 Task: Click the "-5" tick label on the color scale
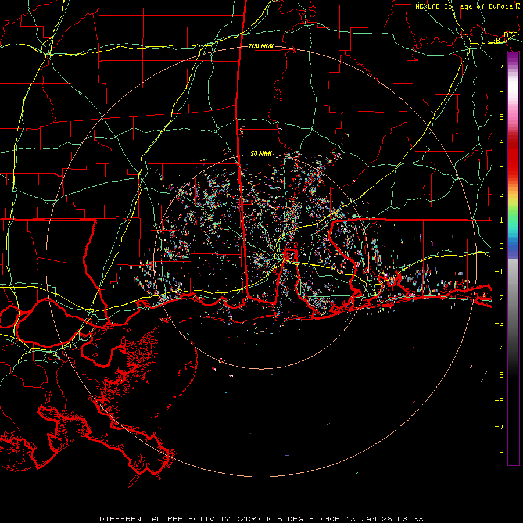(499, 375)
